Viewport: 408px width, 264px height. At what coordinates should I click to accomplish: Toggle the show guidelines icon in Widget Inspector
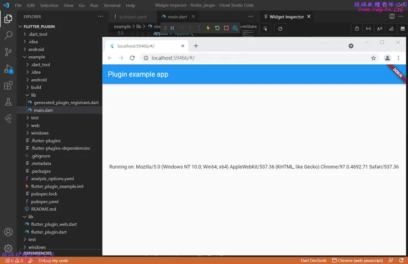pyautogui.click(x=368, y=29)
